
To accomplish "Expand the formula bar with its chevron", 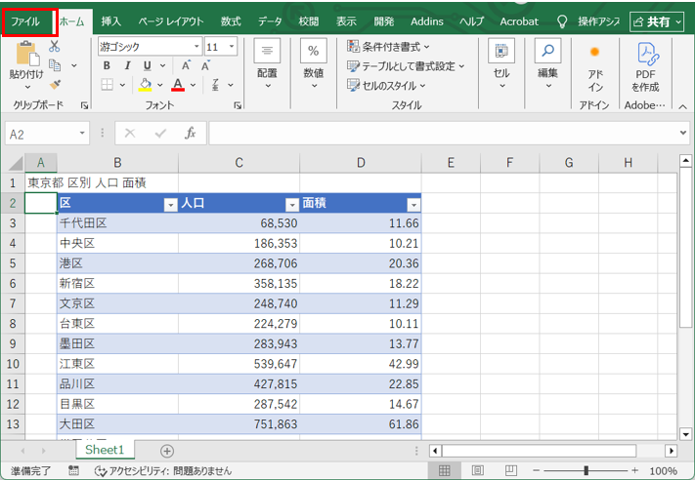I will (x=683, y=133).
